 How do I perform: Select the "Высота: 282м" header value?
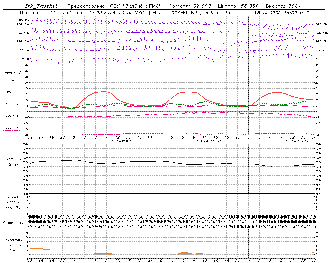pos(283,6)
